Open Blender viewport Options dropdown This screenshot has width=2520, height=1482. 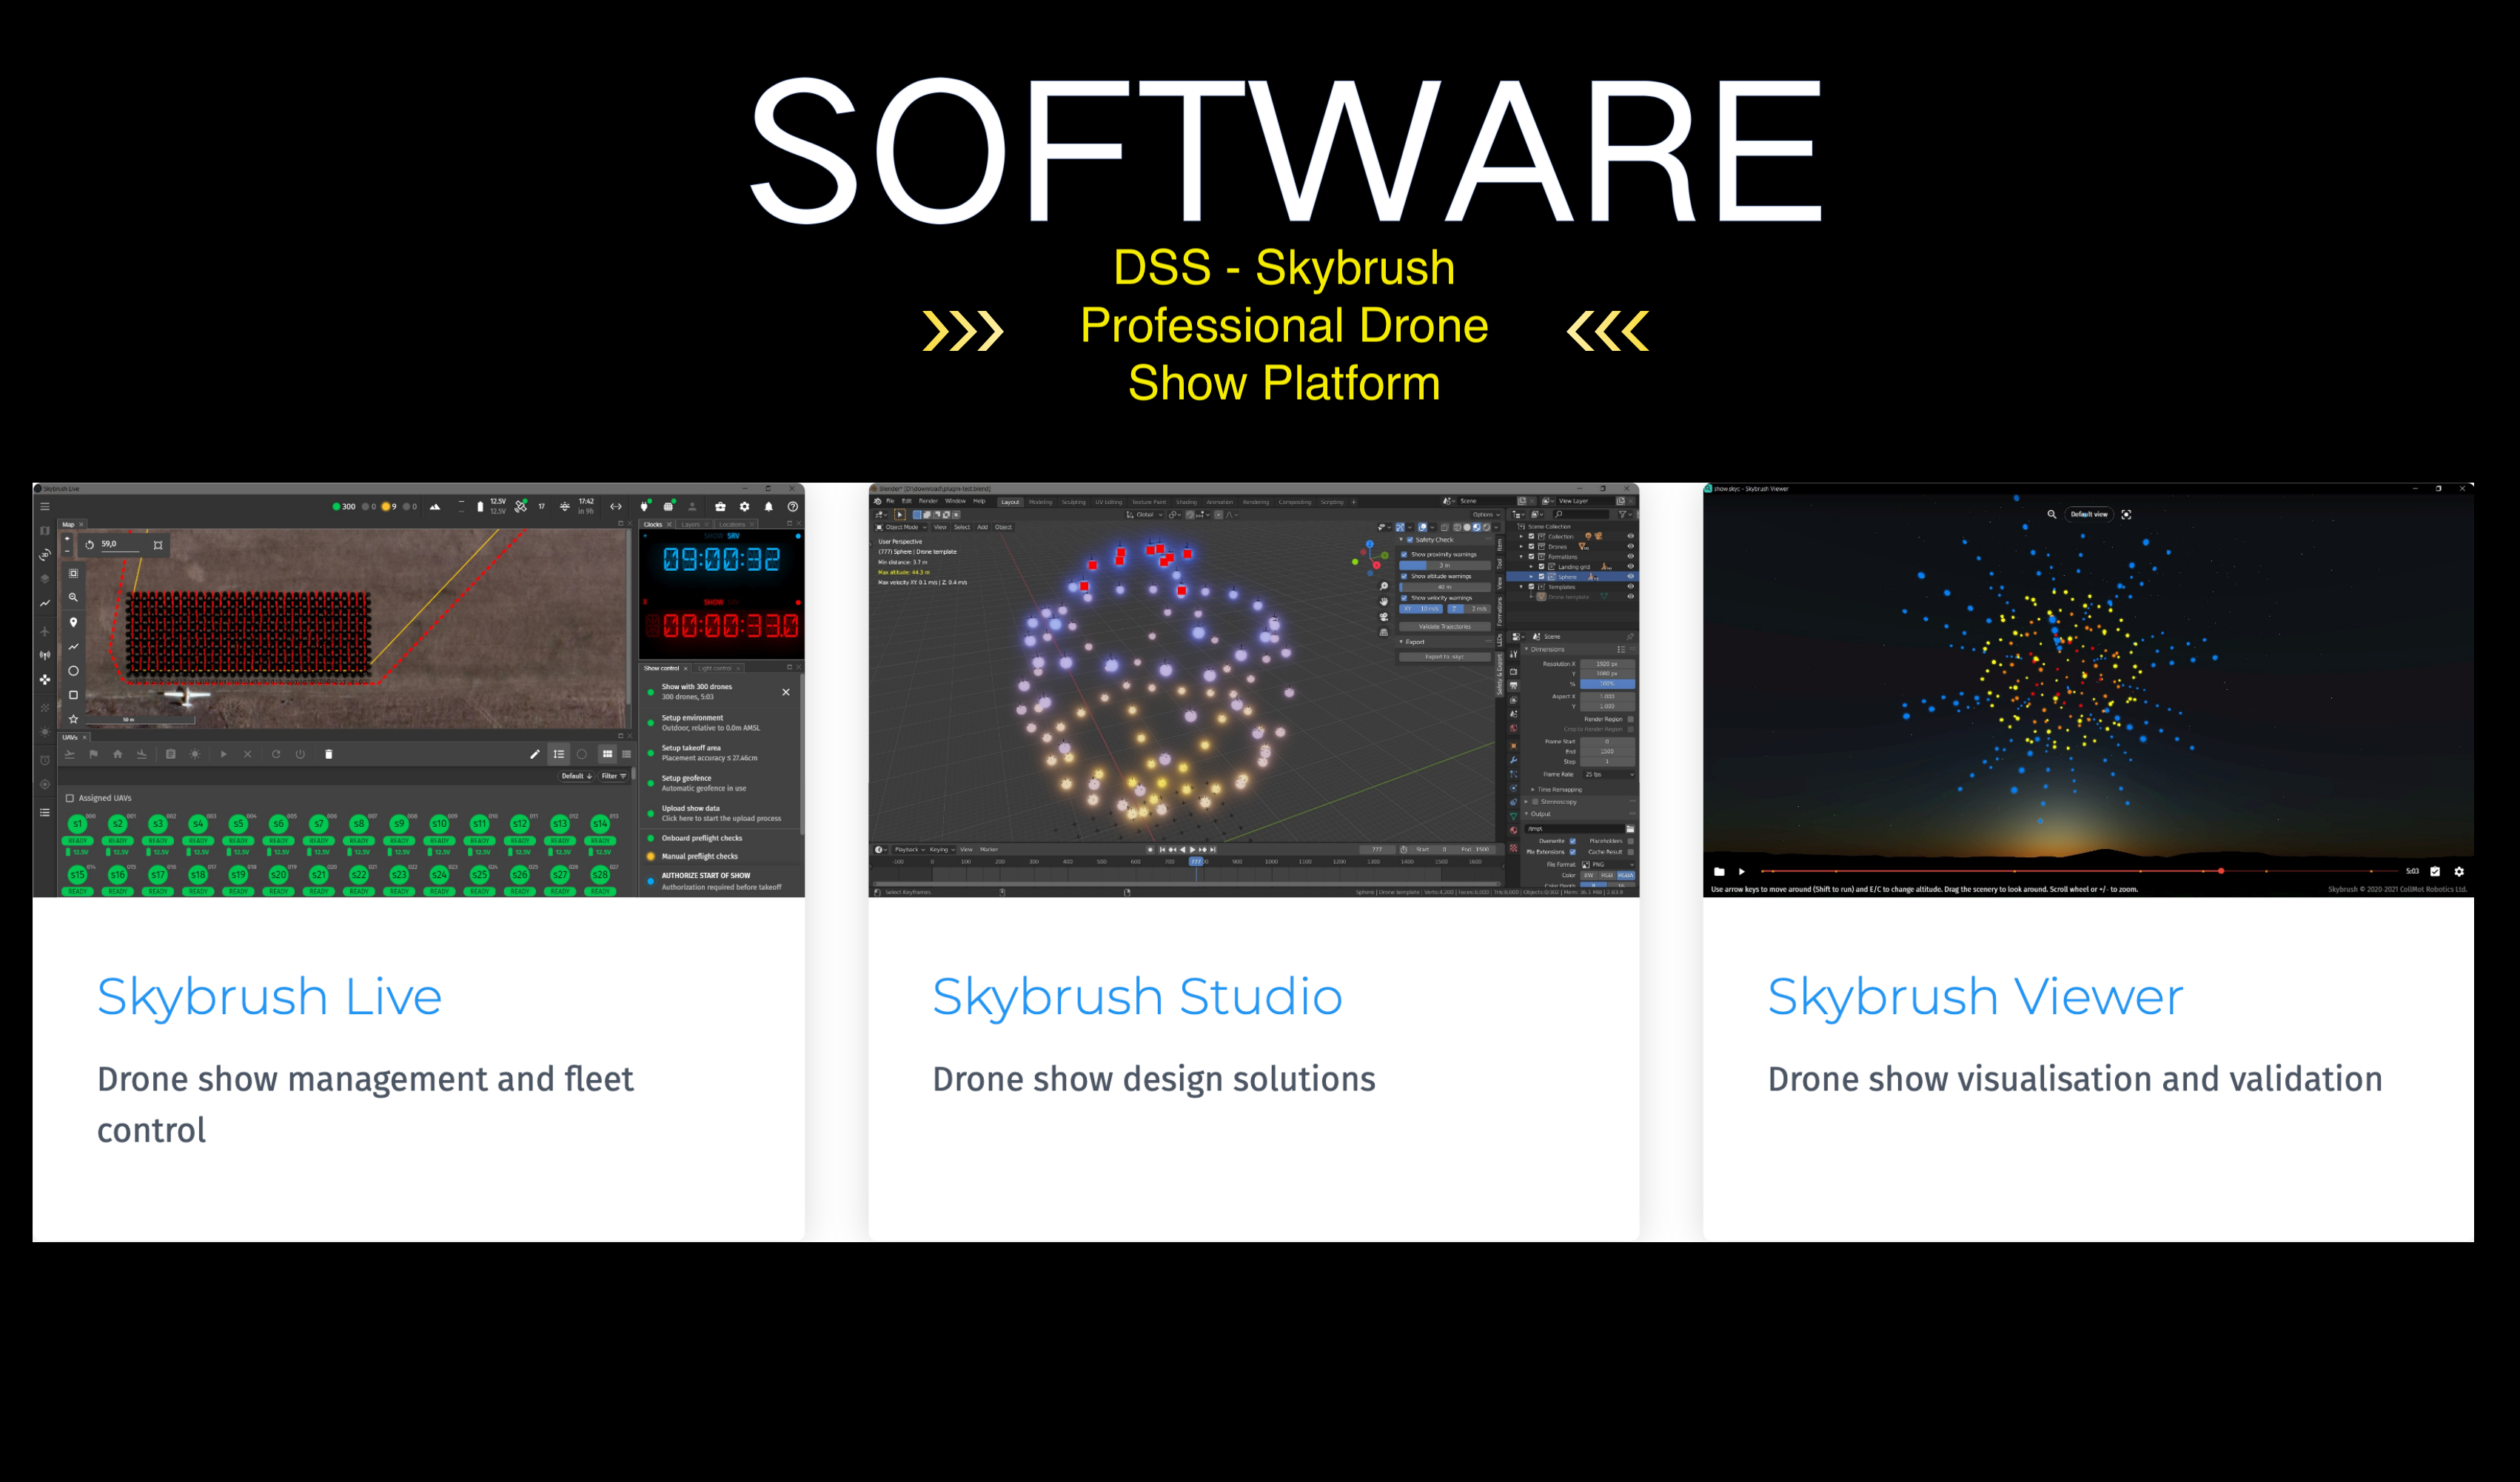click(1485, 515)
